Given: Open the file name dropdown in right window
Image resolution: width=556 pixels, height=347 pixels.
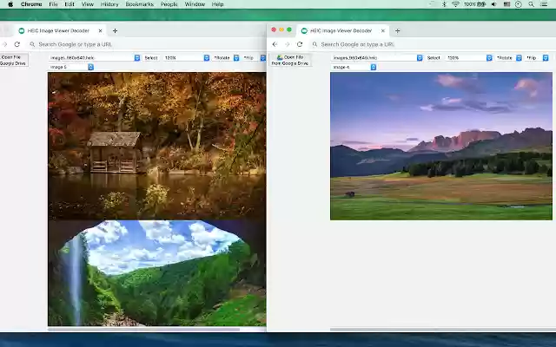Looking at the screenshot, I should tap(377, 58).
